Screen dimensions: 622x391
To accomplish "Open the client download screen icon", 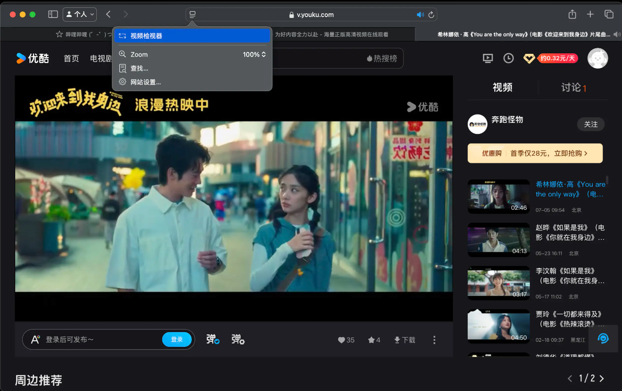I will tap(487, 58).
